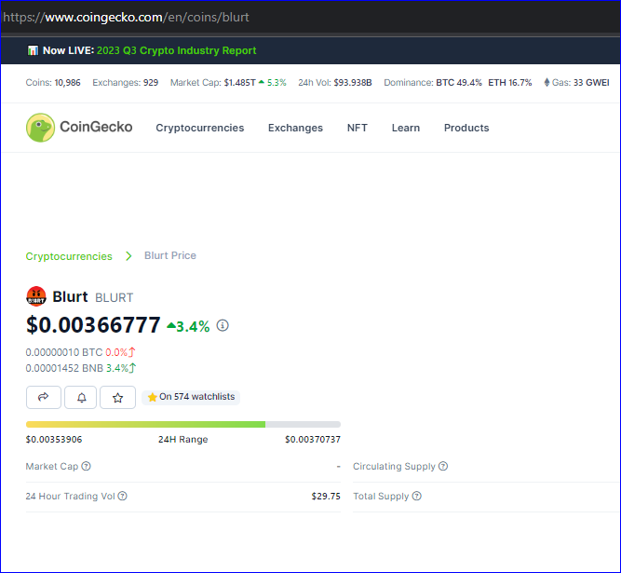The height and width of the screenshot is (573, 621).
Task: Click the $29.75 trading volume value
Action: [326, 496]
